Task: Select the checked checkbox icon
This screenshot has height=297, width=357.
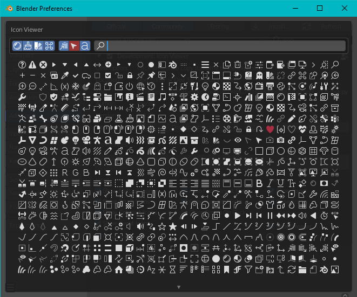Action: pos(108,75)
